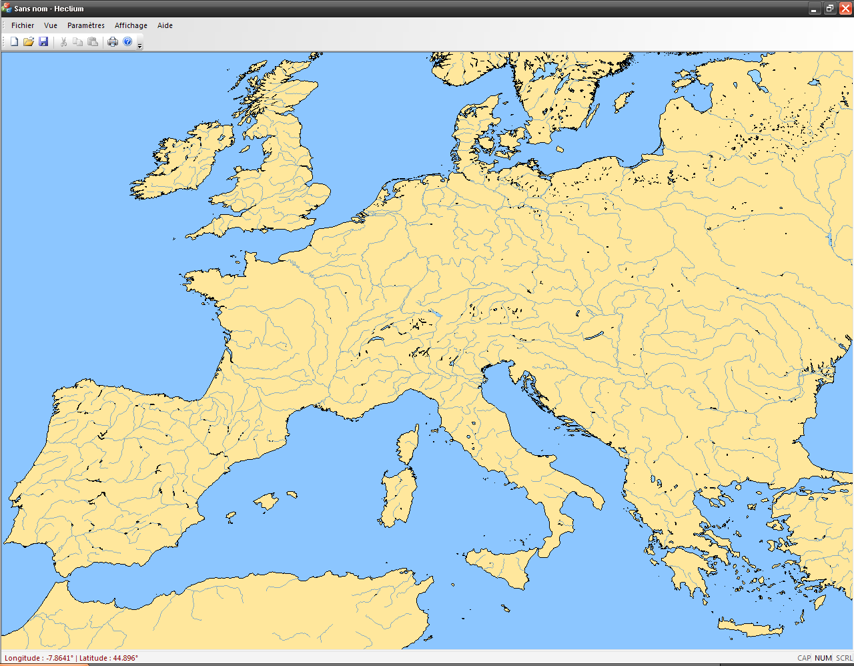This screenshot has height=666, width=854.
Task: Open the Vue menu
Action: tap(51, 25)
